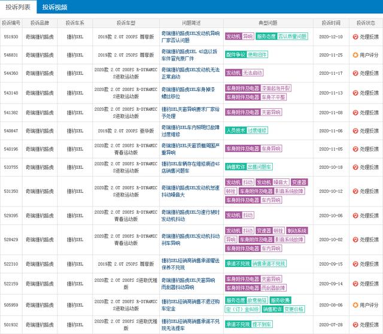Open the 车身掉漆螺丝移位 complaint link

188,93
